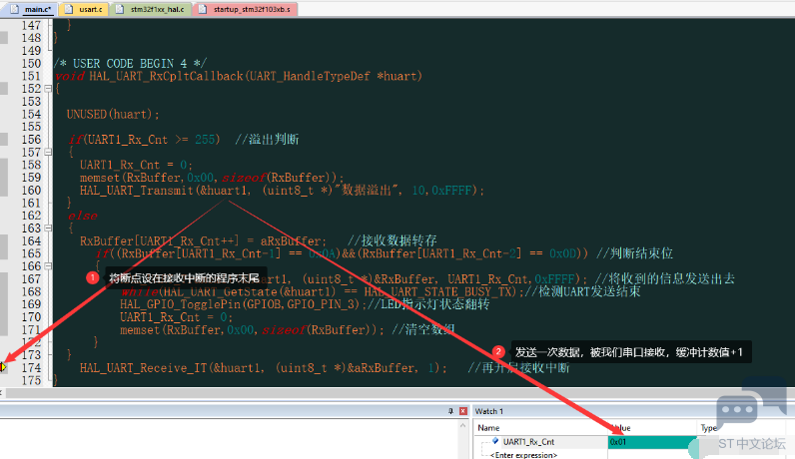Close the bottom-left panel with red X
The height and width of the screenshot is (459, 795).
click(x=462, y=411)
